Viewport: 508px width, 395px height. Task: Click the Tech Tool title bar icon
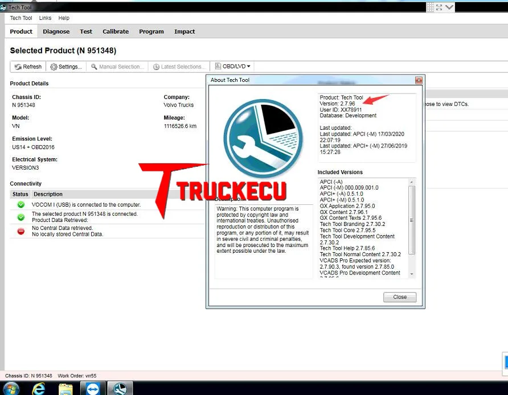click(x=3, y=7)
